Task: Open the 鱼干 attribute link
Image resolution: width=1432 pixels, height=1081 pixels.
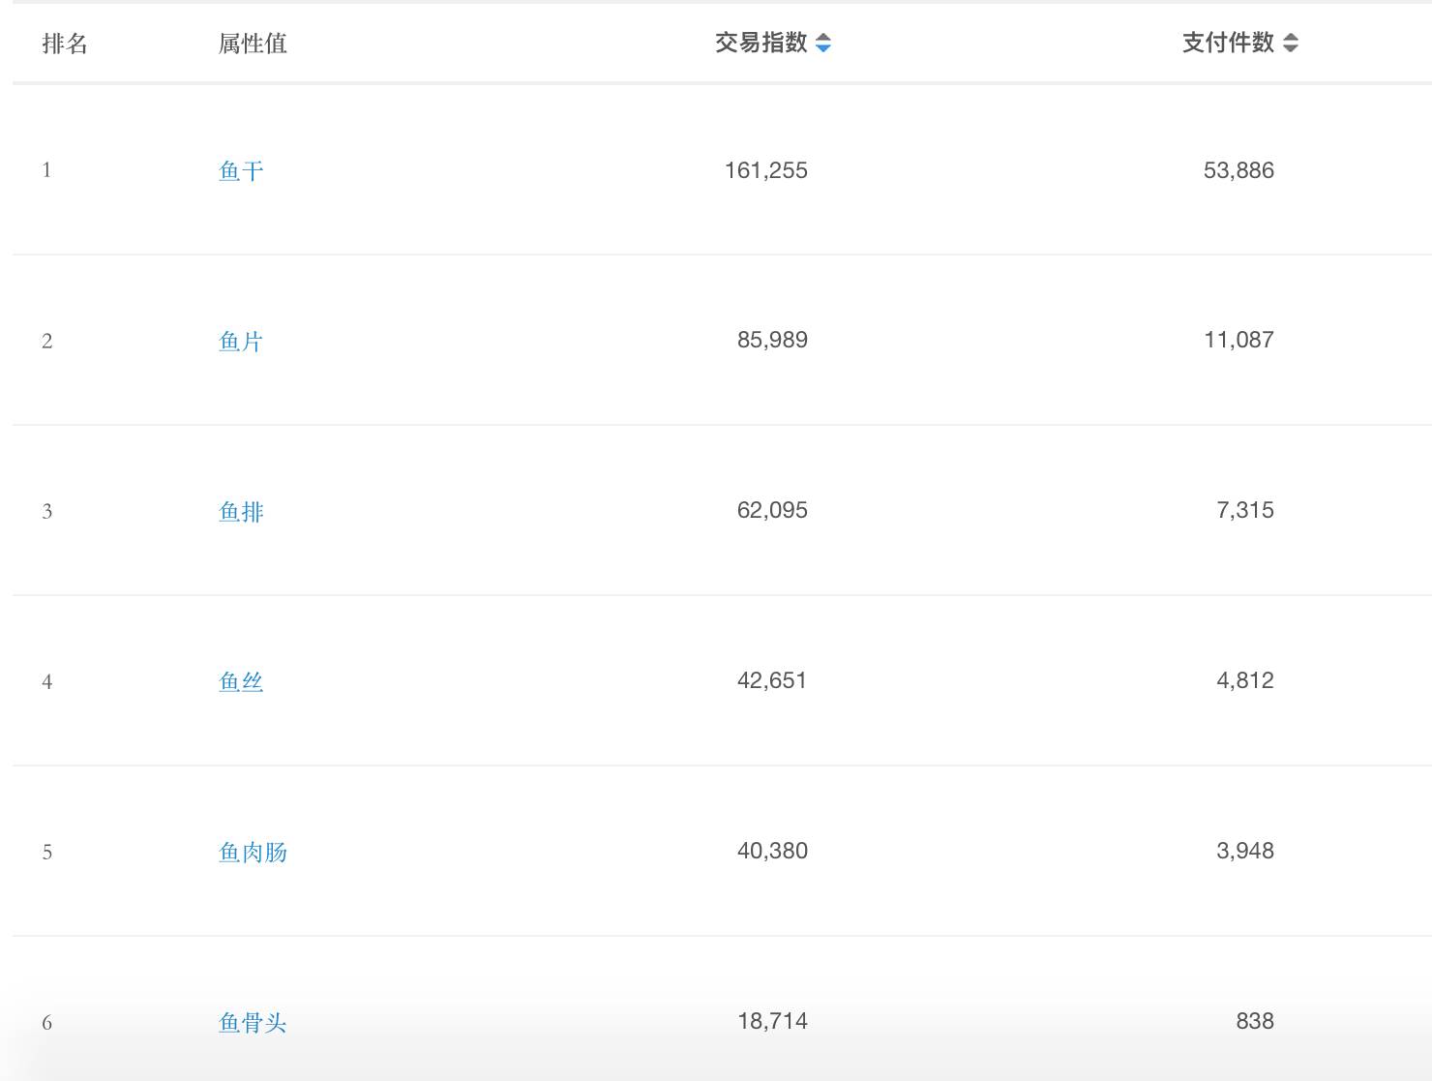Action: (241, 170)
